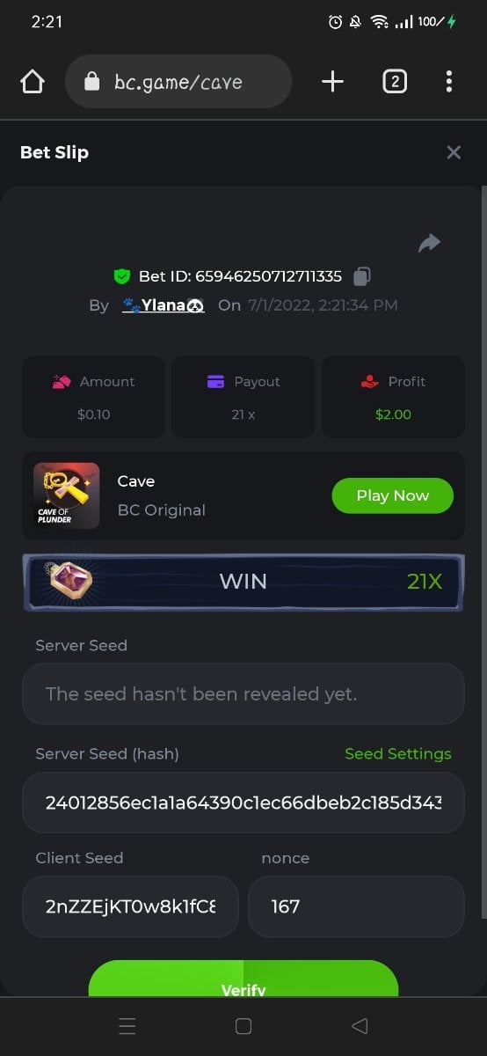Viewport: 487px width, 1056px height.
Task: Select the nonce field showing 167
Action: point(356,906)
